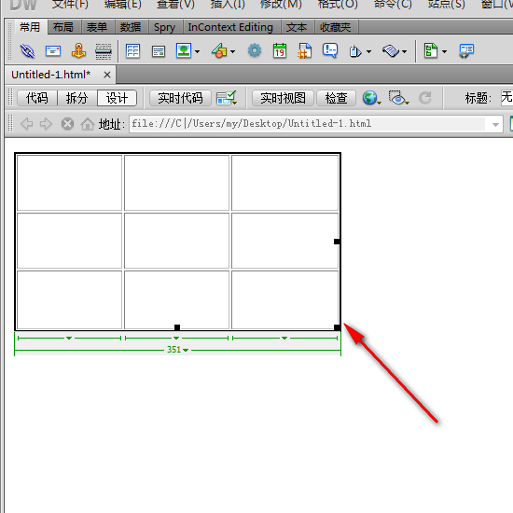
Task: Select the 收藏夹 insert tab
Action: pyautogui.click(x=336, y=27)
